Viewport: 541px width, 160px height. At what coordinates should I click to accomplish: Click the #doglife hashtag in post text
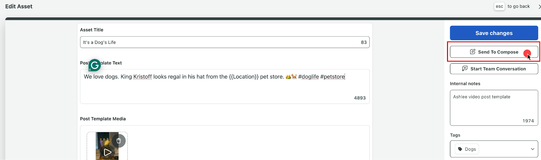[x=308, y=77]
